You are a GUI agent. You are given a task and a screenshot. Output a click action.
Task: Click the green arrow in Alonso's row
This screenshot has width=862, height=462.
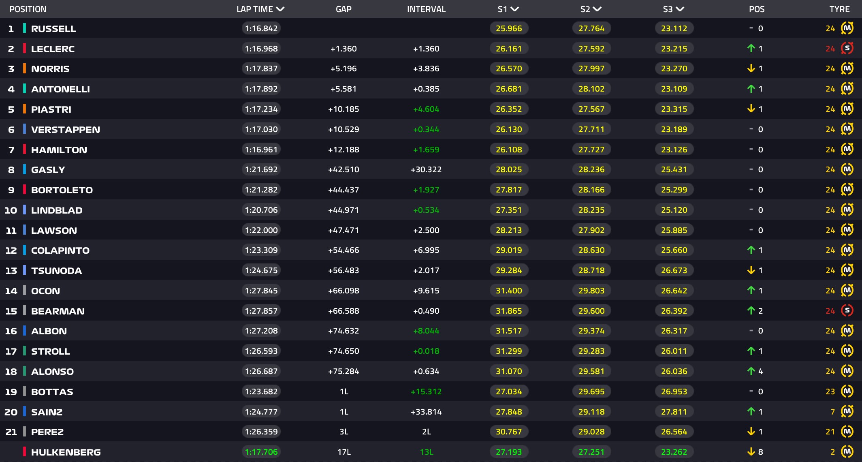point(751,371)
